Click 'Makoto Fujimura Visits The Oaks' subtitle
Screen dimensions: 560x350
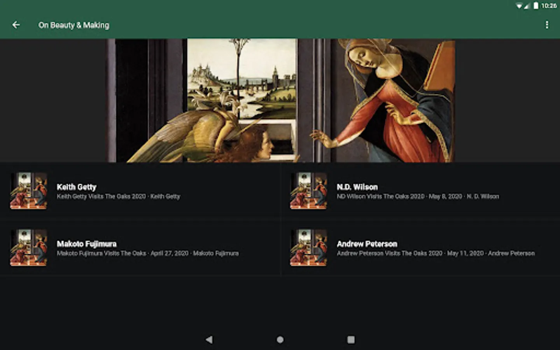tap(101, 253)
